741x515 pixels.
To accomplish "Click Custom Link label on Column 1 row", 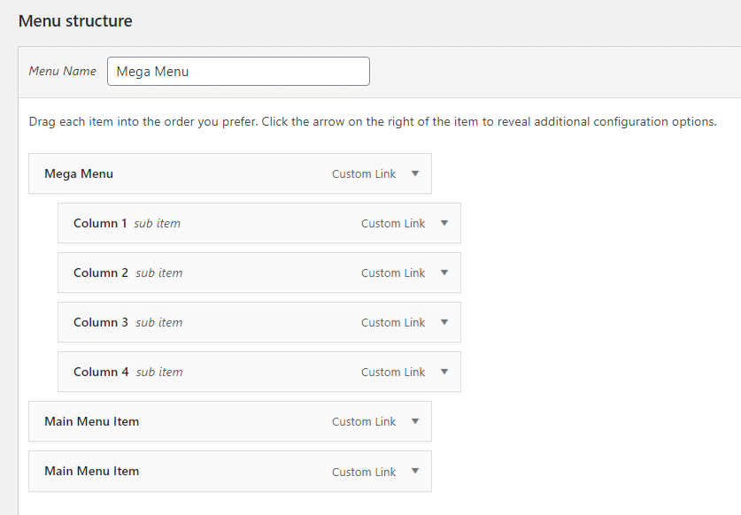I will 393,224.
